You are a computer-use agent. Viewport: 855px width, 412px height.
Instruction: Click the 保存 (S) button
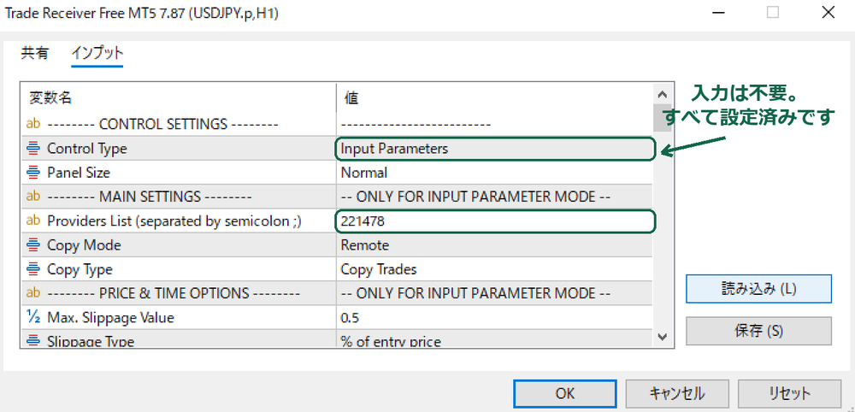(x=758, y=331)
